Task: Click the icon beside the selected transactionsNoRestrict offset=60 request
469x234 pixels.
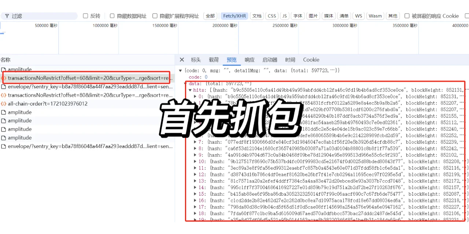Action: tap(4, 78)
